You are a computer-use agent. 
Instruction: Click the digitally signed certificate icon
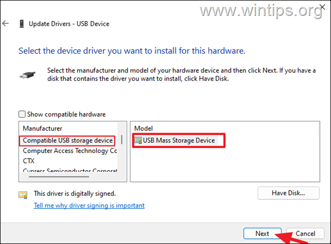[23, 194]
